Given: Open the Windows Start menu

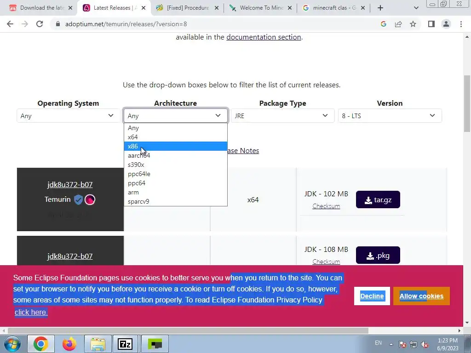Looking at the screenshot, I should tap(12, 344).
